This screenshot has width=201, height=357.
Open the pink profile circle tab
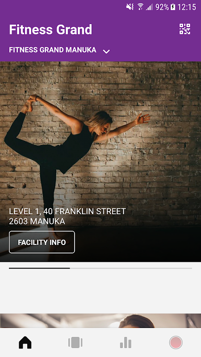click(x=176, y=342)
